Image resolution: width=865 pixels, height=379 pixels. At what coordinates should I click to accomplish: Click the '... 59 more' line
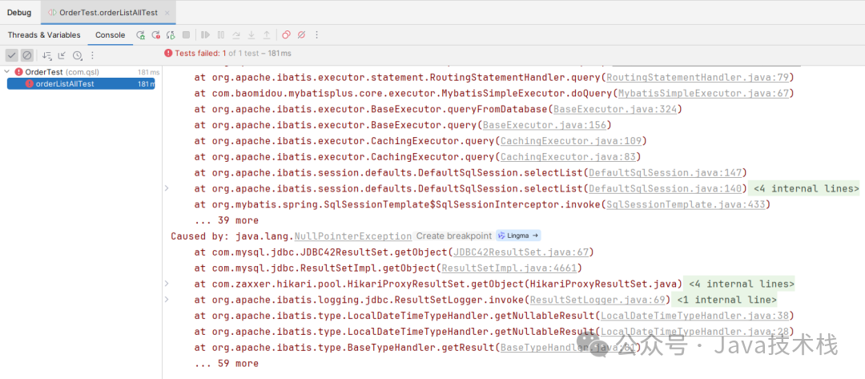tap(227, 364)
